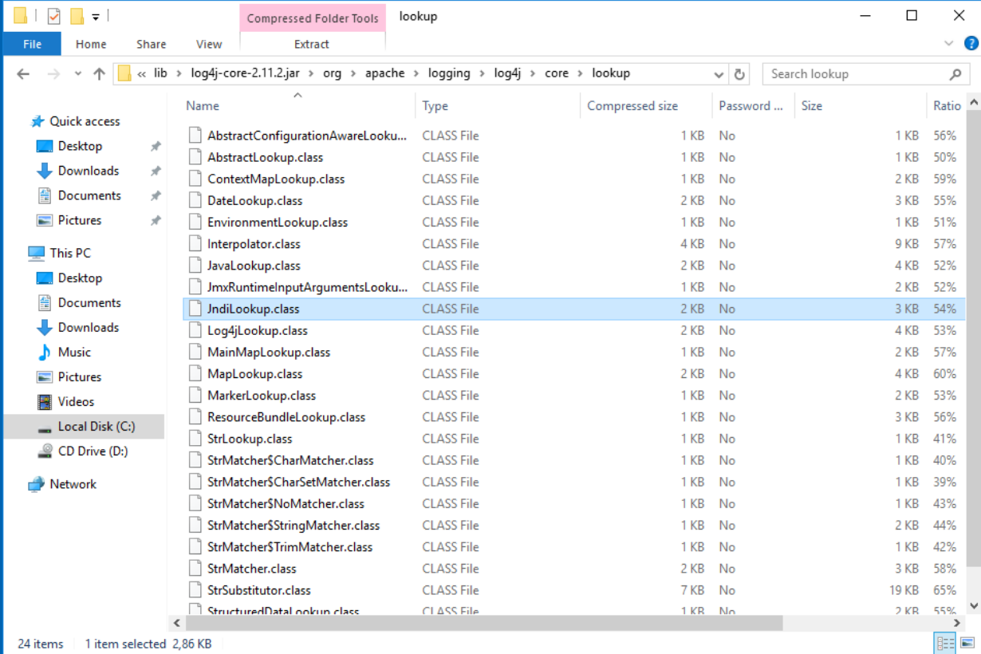Sort files by the Name column header

(x=202, y=105)
